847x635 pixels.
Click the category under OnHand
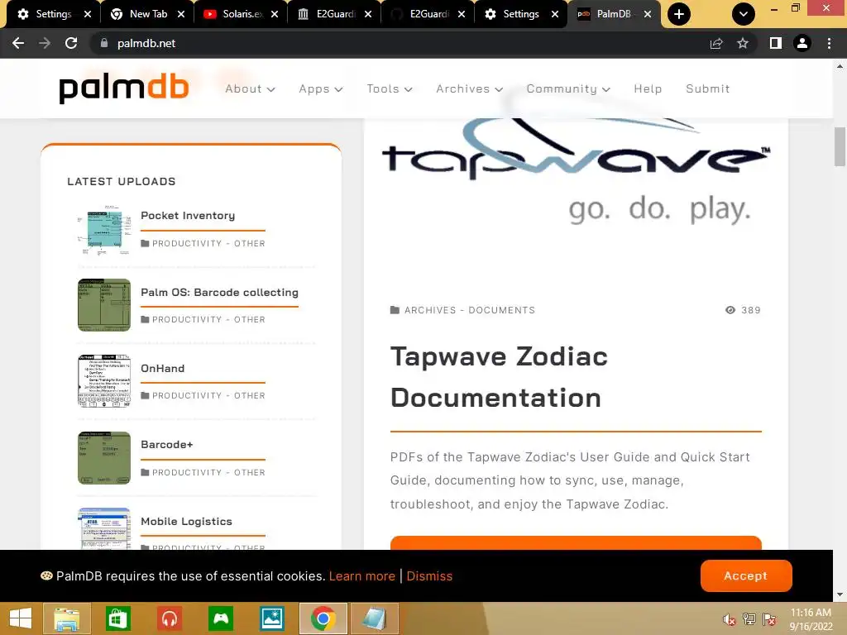(x=208, y=396)
